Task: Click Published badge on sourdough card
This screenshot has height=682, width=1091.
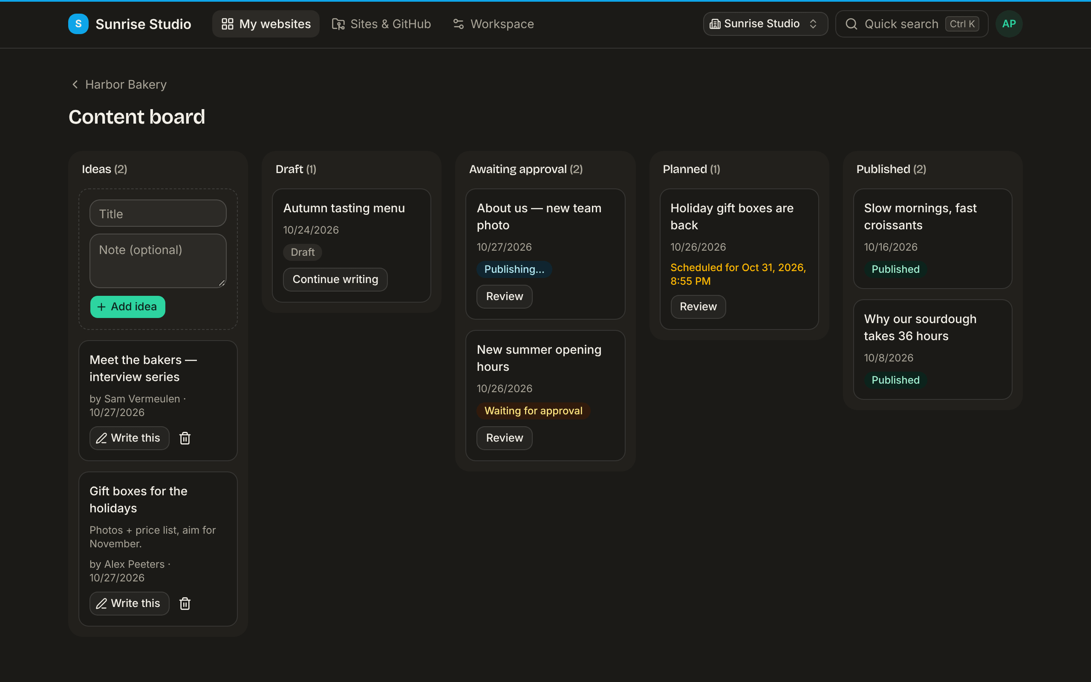Action: click(x=895, y=380)
